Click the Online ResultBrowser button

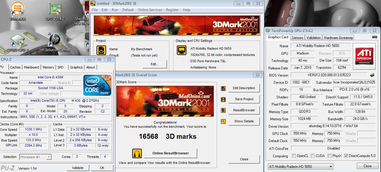click(x=171, y=153)
